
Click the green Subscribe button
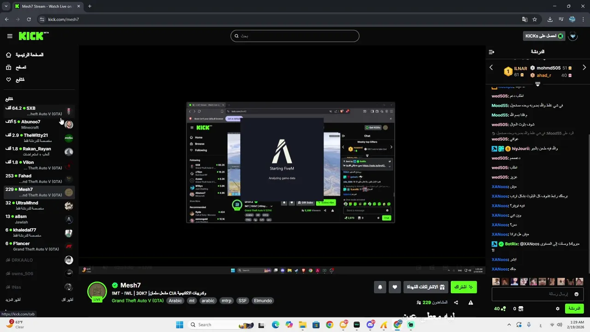(464, 287)
